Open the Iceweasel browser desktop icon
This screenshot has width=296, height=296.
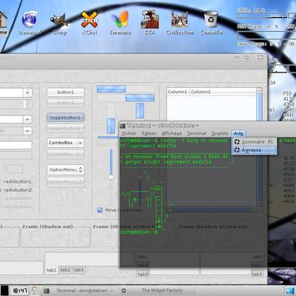coord(30,22)
